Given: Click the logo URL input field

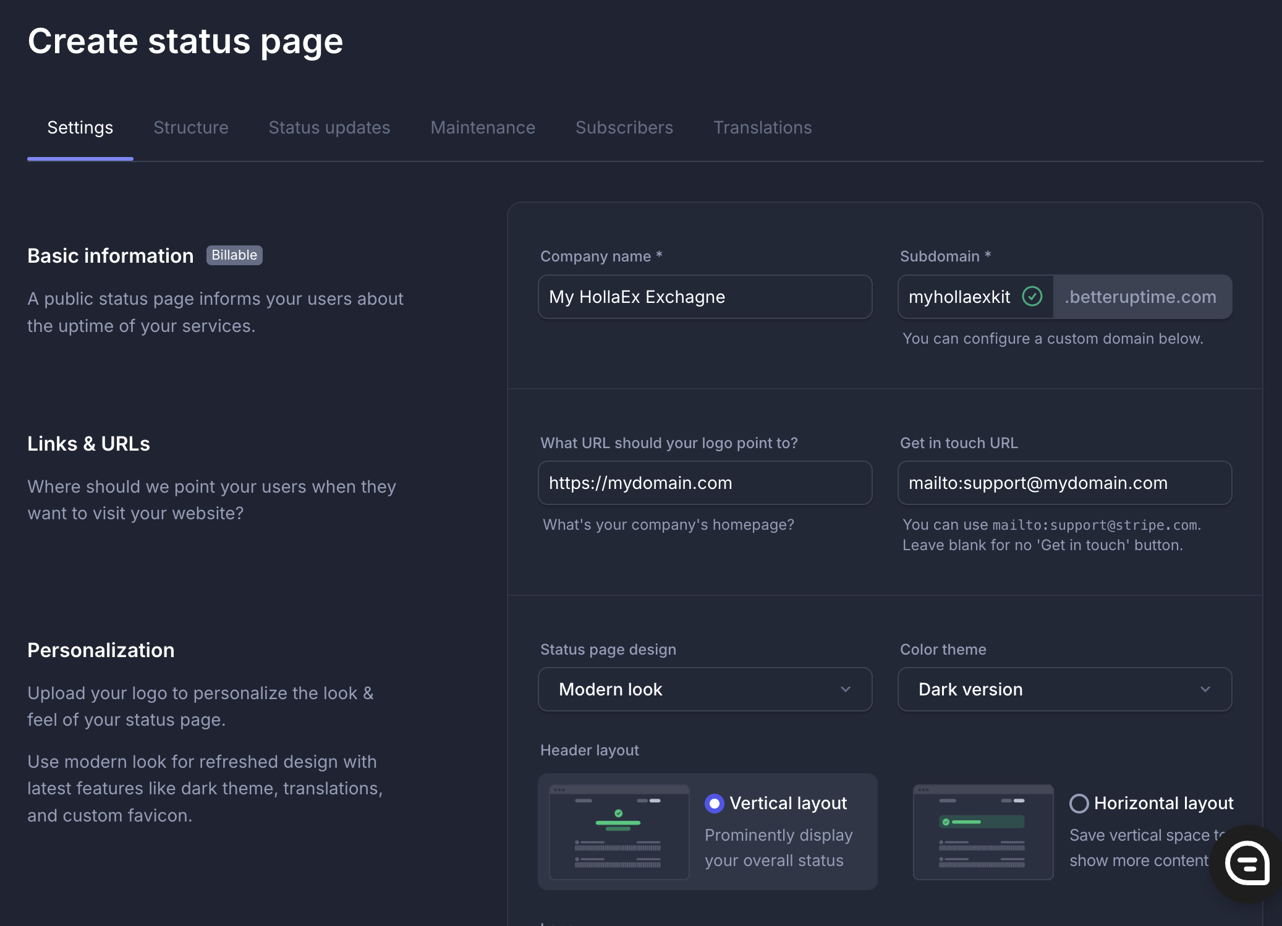Looking at the screenshot, I should (705, 483).
